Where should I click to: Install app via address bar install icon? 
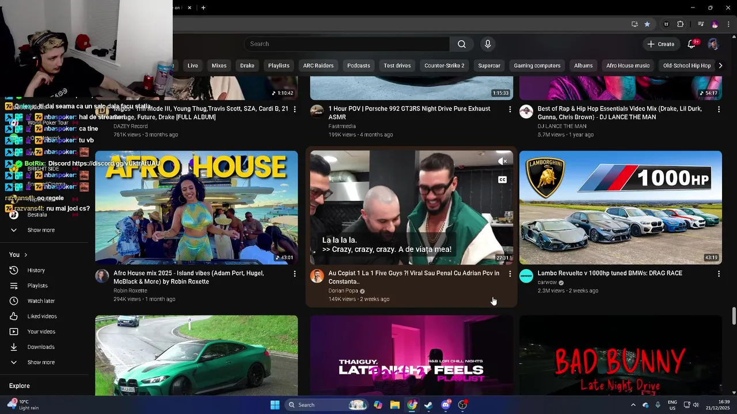pyautogui.click(x=635, y=24)
